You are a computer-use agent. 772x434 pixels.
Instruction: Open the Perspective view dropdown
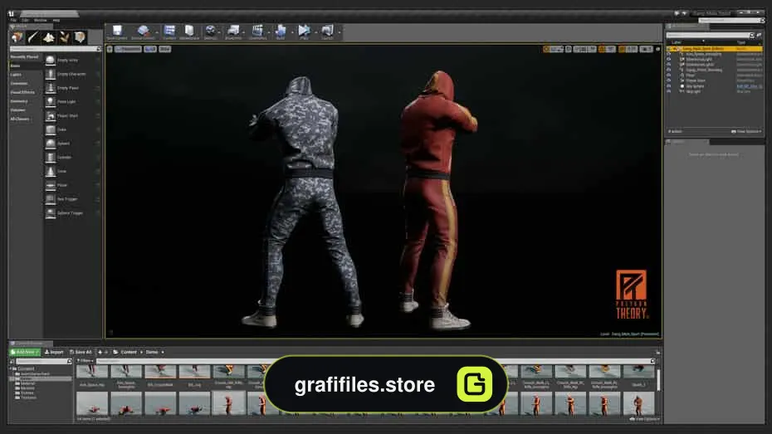click(128, 49)
